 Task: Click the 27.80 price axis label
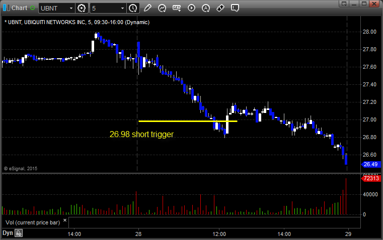[369, 50]
